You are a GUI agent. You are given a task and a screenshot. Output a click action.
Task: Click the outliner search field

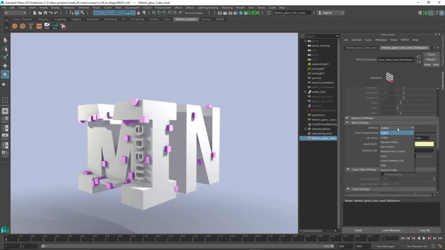(x=320, y=36)
